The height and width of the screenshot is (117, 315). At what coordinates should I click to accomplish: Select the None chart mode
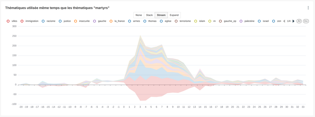(x=139, y=15)
